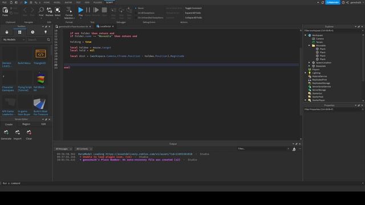Viewport: 365px width, 205px height.
Task: Start the game with Play button
Action: click(80, 10)
